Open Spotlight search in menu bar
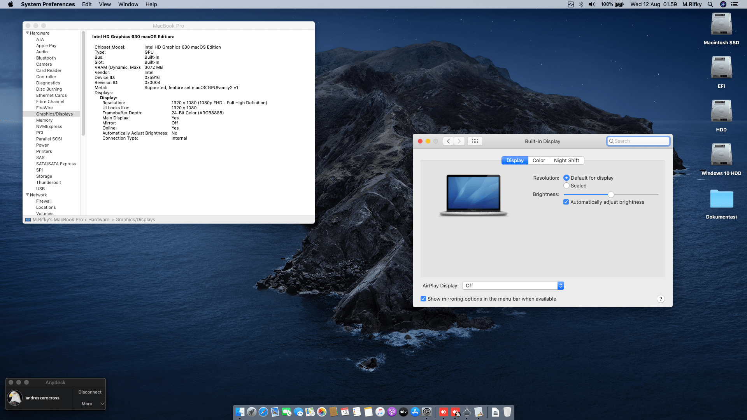The image size is (747, 420). click(x=710, y=4)
